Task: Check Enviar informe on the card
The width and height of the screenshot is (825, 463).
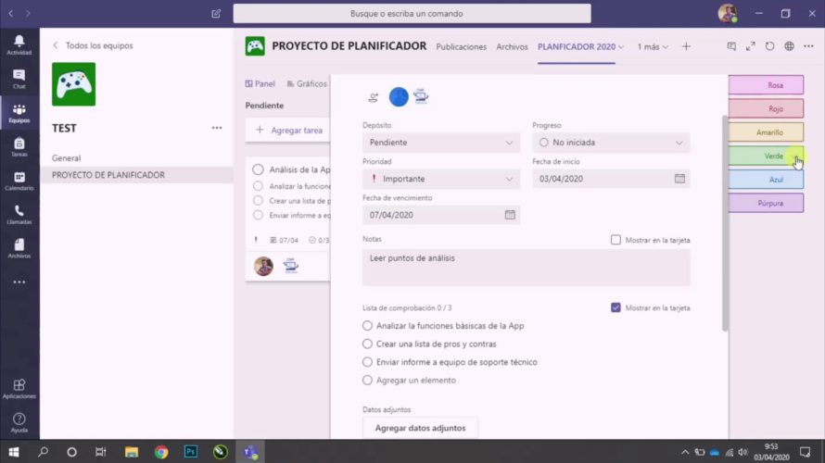Action: (x=258, y=216)
